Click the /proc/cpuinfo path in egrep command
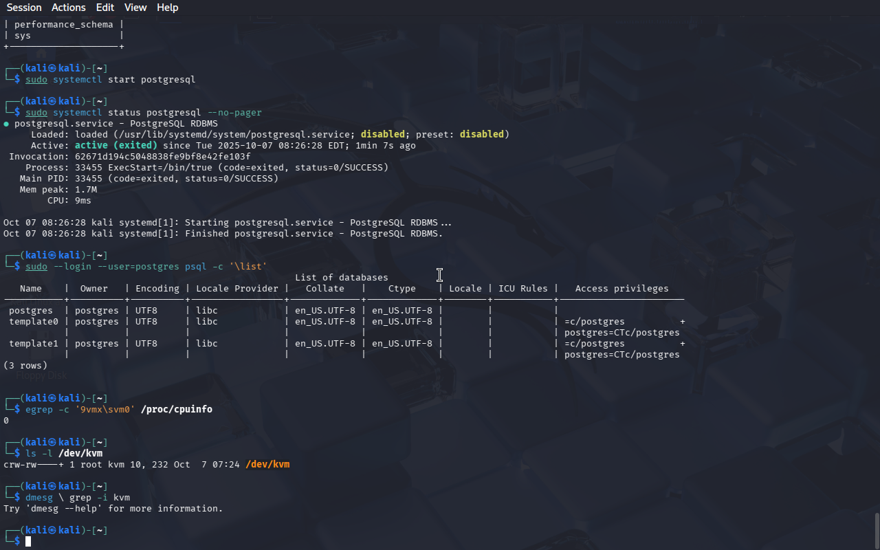 [x=176, y=410]
